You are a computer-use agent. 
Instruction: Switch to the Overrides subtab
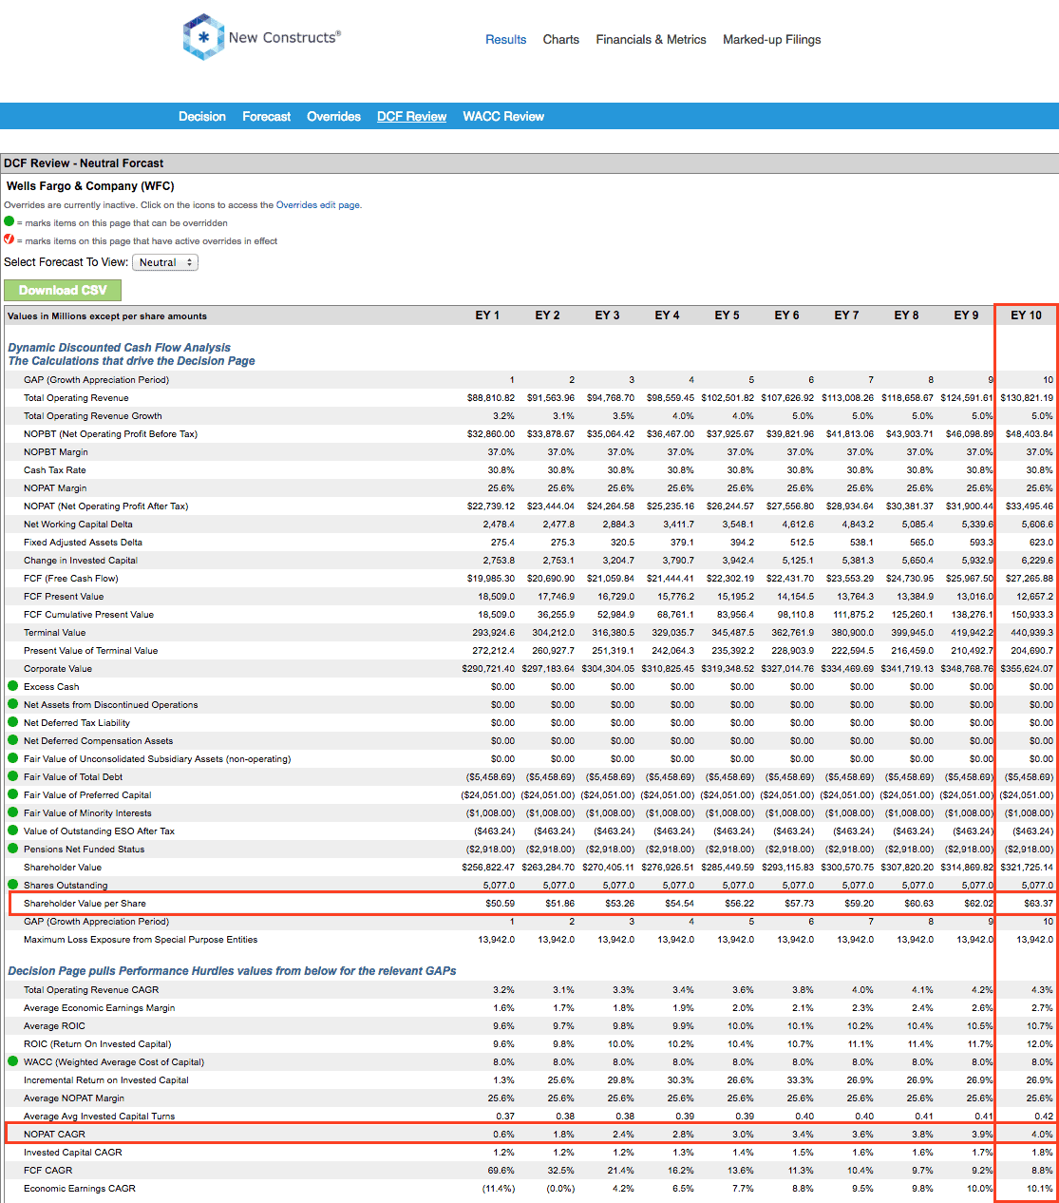333,116
